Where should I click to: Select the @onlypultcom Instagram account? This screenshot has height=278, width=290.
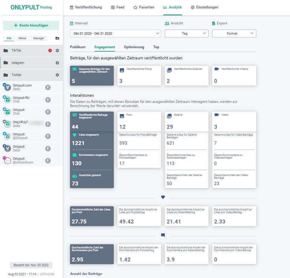point(31,160)
